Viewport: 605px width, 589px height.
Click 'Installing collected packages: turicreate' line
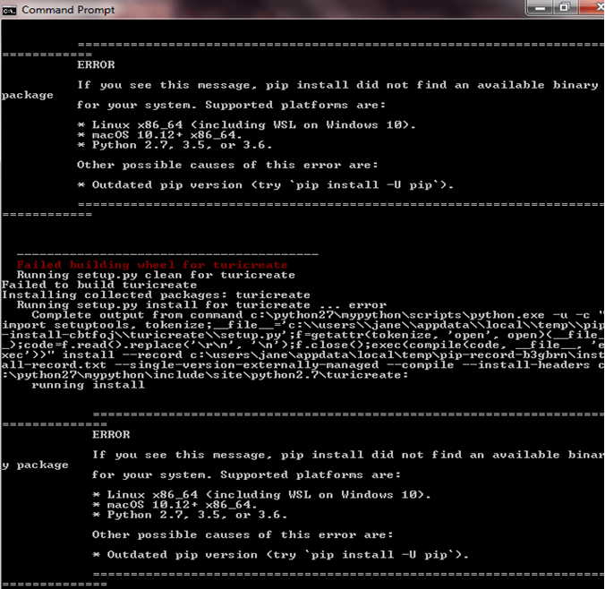click(156, 294)
